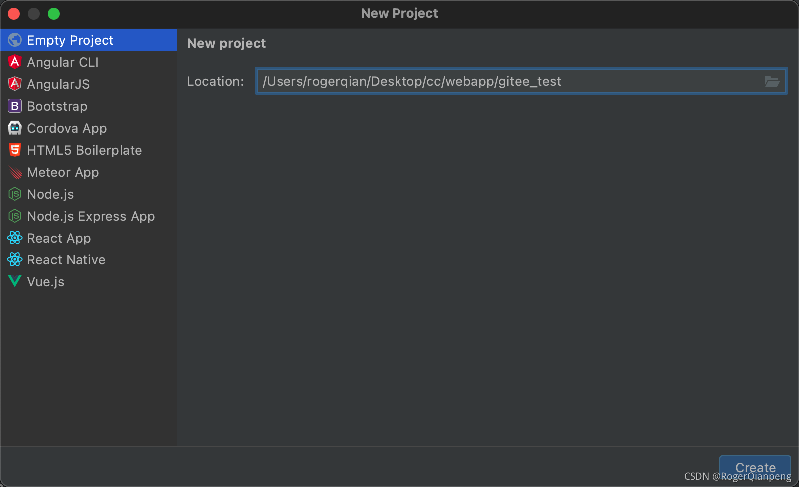The height and width of the screenshot is (487, 799).
Task: Select HTML5 Boilerplate label
Action: (84, 150)
